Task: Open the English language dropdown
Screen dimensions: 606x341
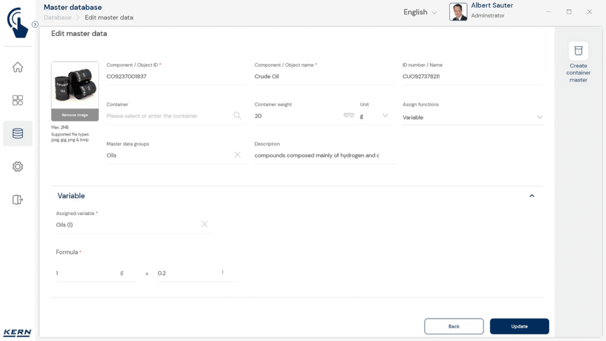Action: tap(420, 12)
